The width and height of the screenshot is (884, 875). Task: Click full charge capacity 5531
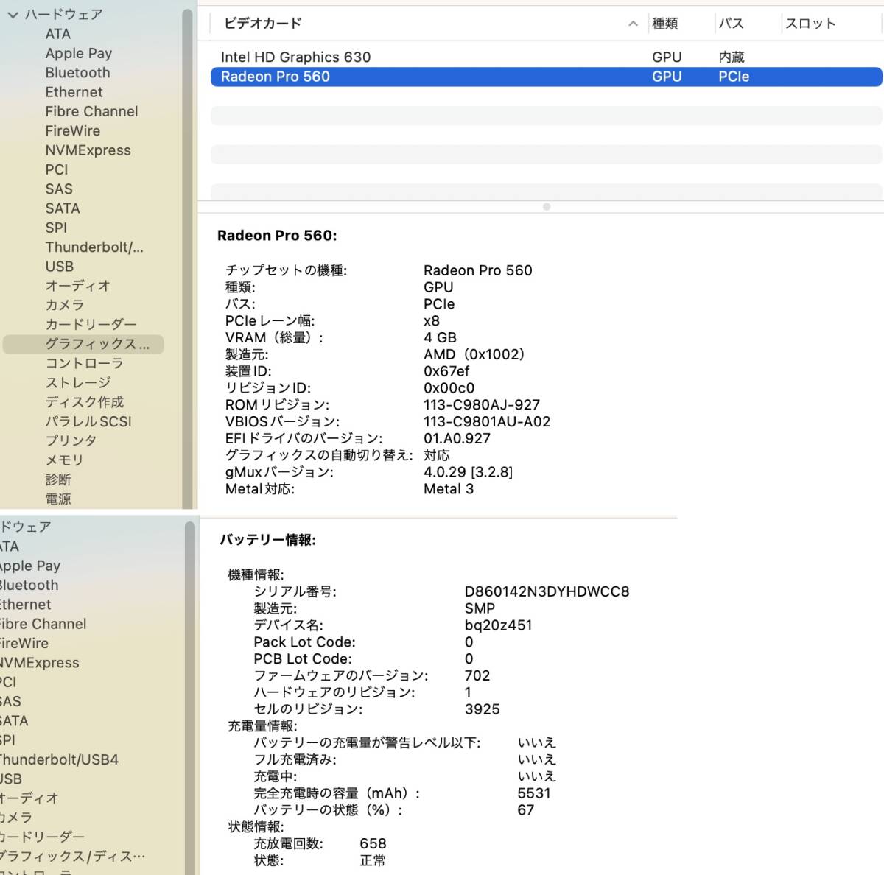[x=534, y=793]
